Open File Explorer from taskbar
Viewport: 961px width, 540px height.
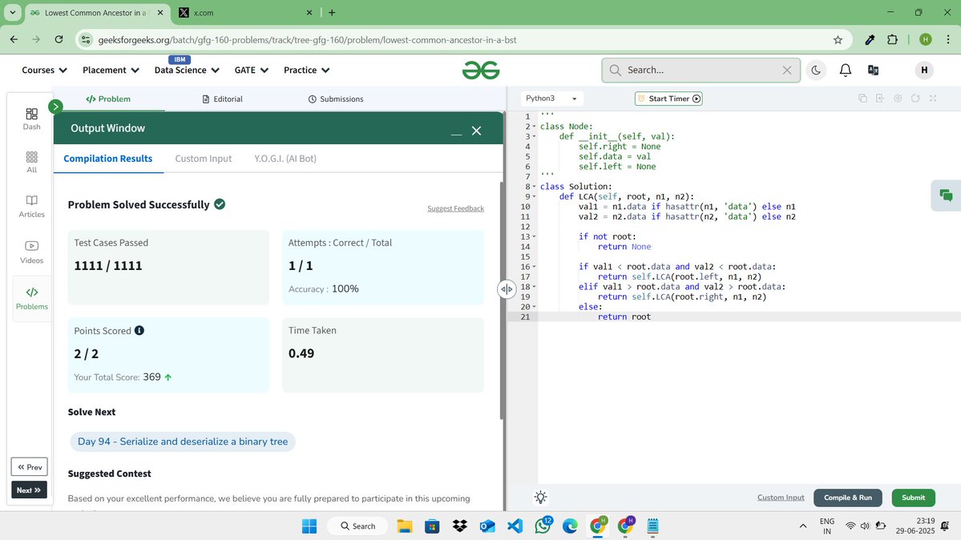[405, 526]
